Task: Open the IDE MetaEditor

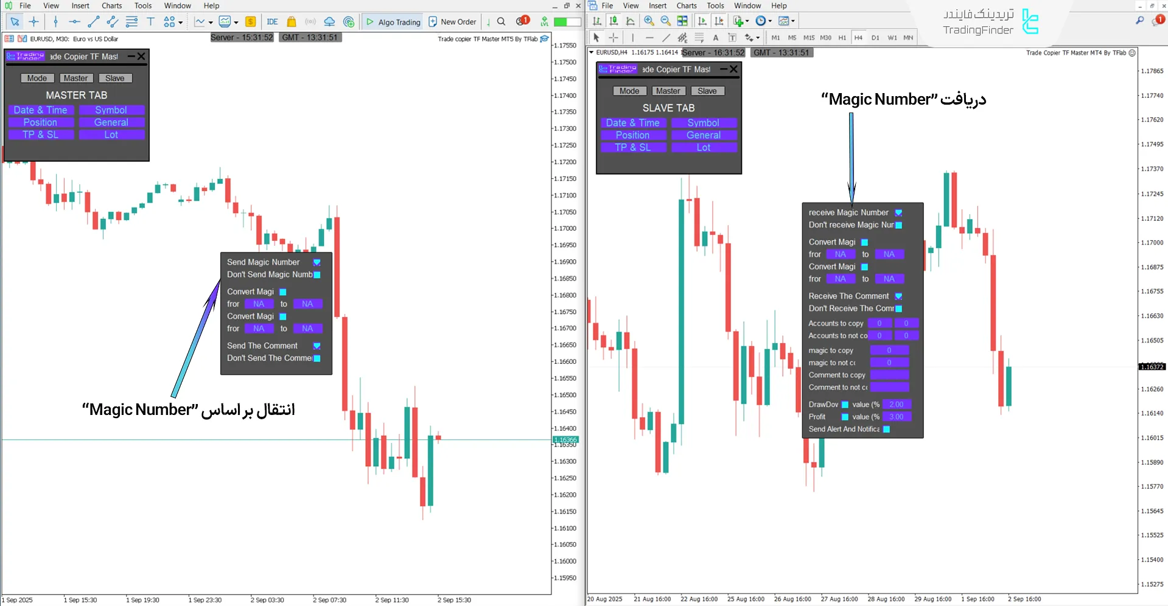Action: coord(272,21)
